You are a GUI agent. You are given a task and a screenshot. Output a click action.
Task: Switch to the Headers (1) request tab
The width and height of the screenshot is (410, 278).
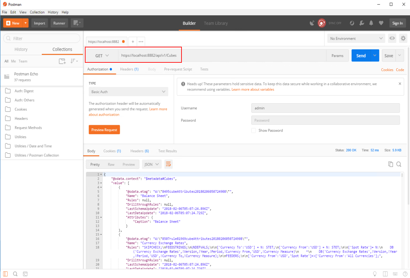[129, 69]
